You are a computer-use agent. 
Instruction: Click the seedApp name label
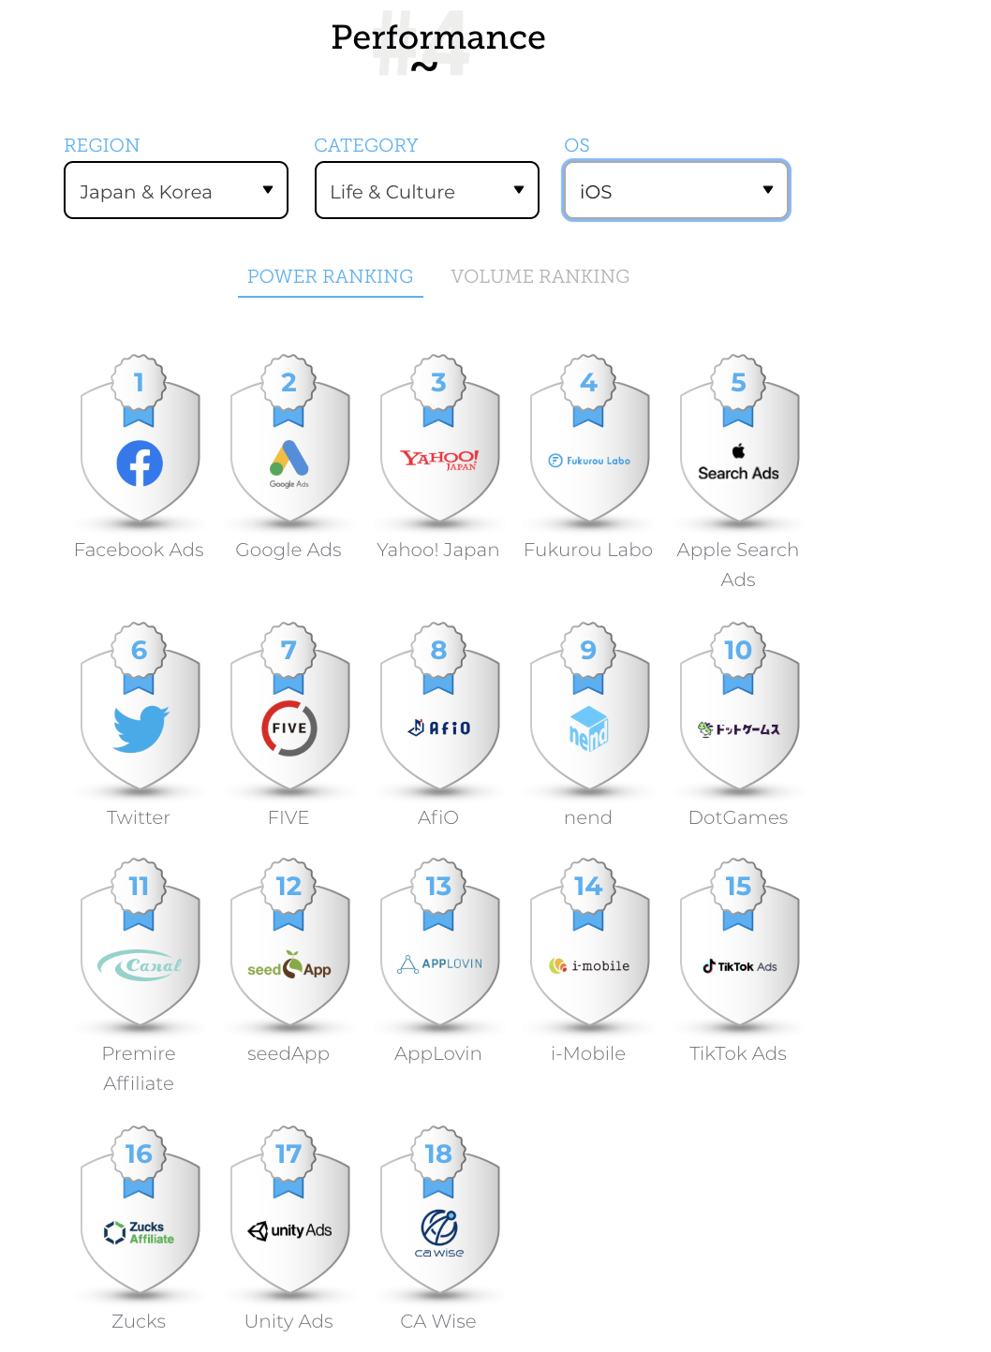[288, 1053]
